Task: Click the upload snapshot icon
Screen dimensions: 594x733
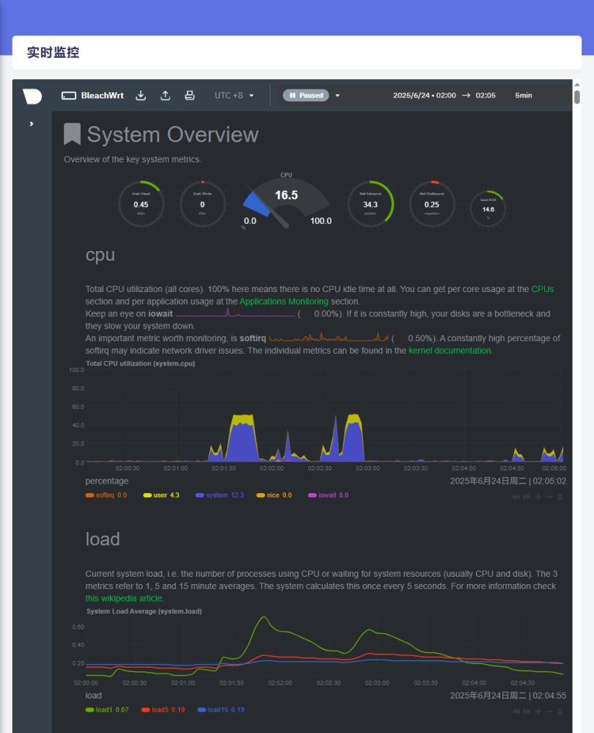Action: [166, 95]
